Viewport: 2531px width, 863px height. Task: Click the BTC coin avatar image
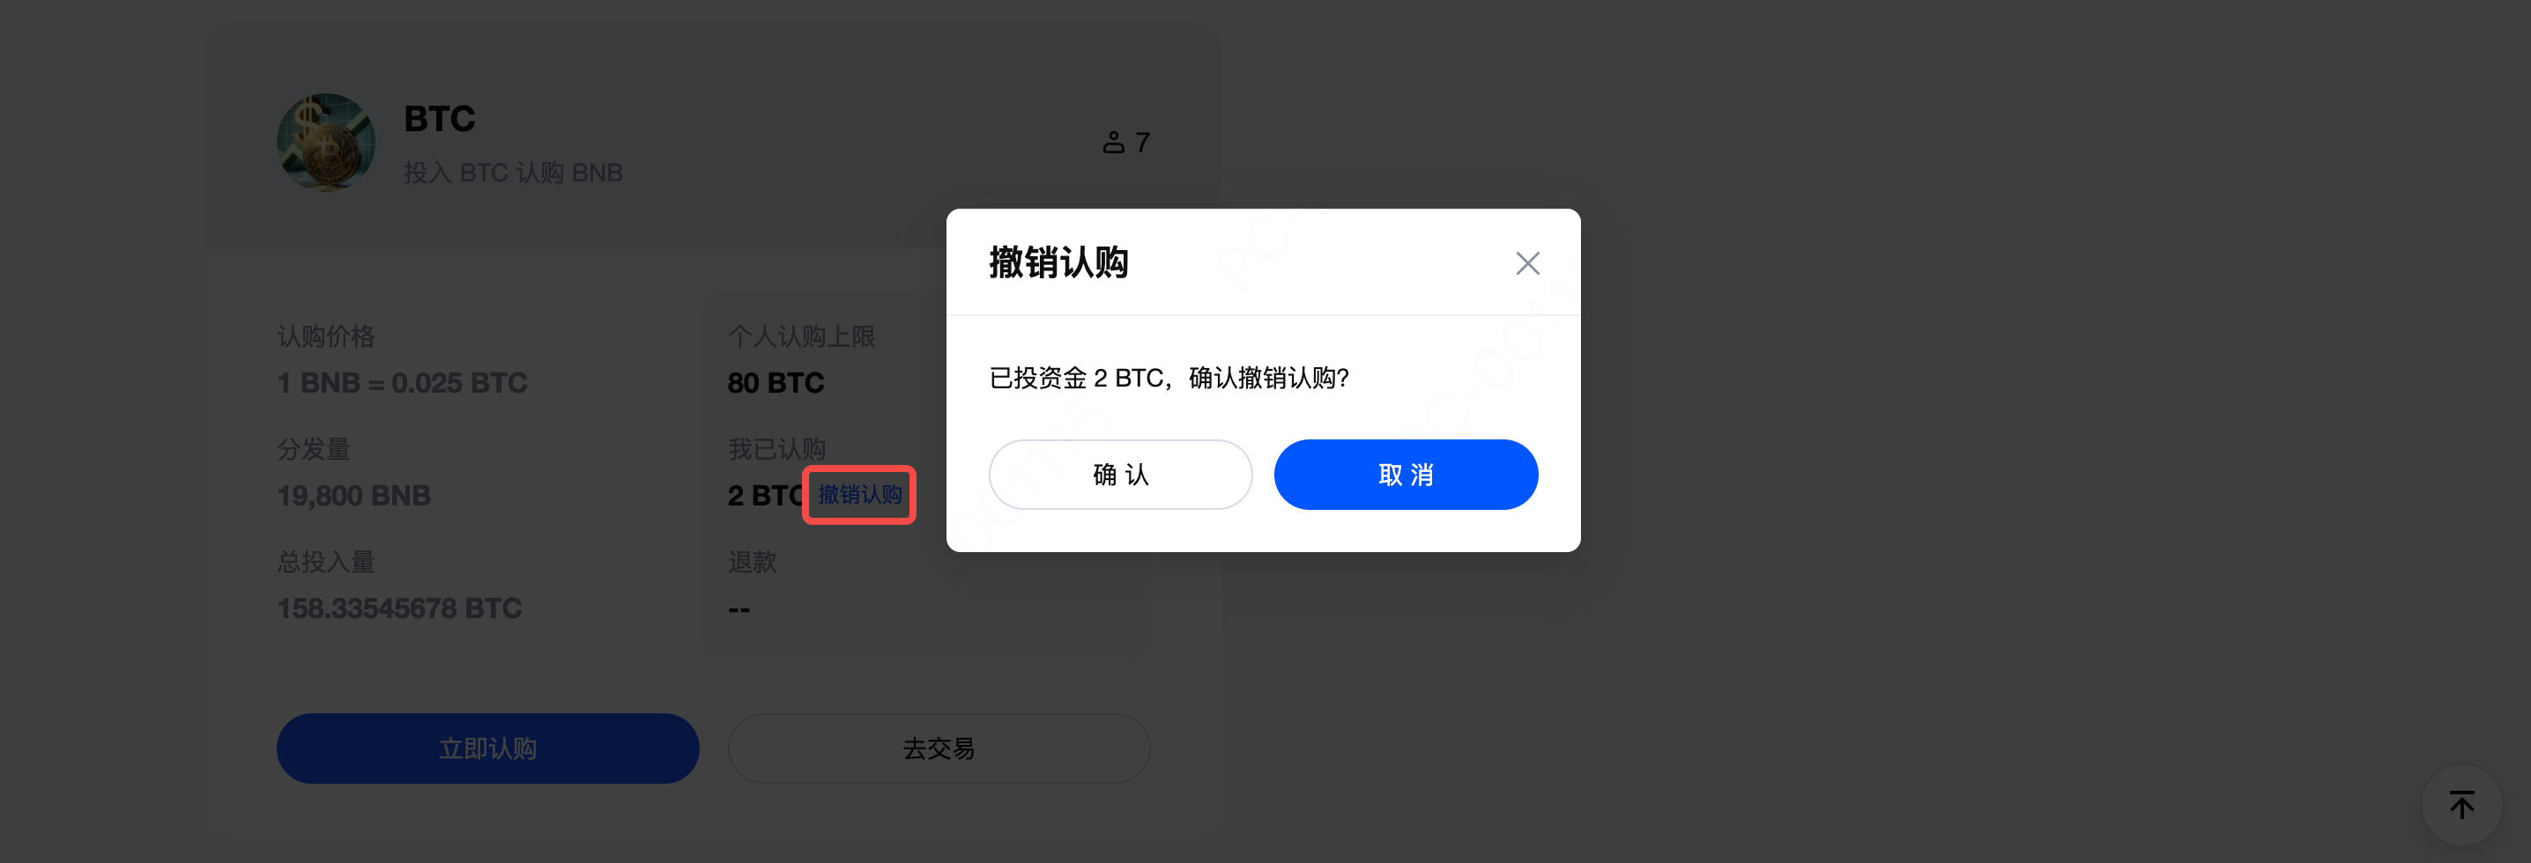pyautogui.click(x=326, y=143)
